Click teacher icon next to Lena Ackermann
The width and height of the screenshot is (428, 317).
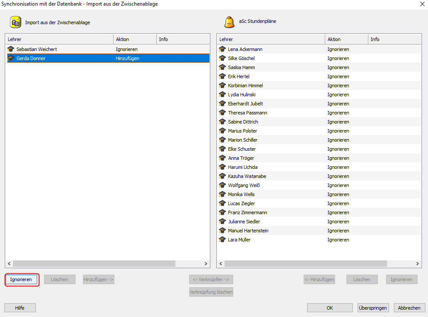[222, 49]
